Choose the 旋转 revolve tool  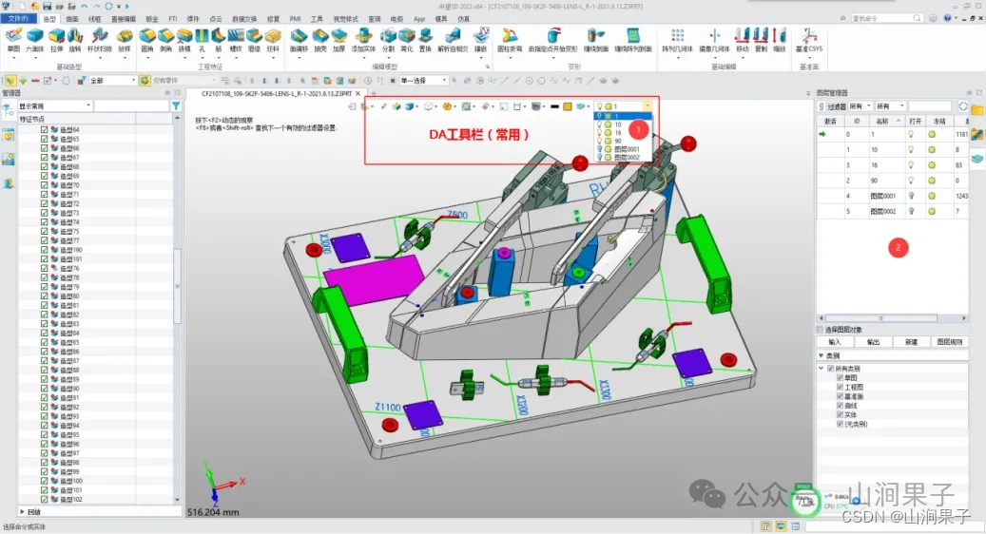point(75,40)
